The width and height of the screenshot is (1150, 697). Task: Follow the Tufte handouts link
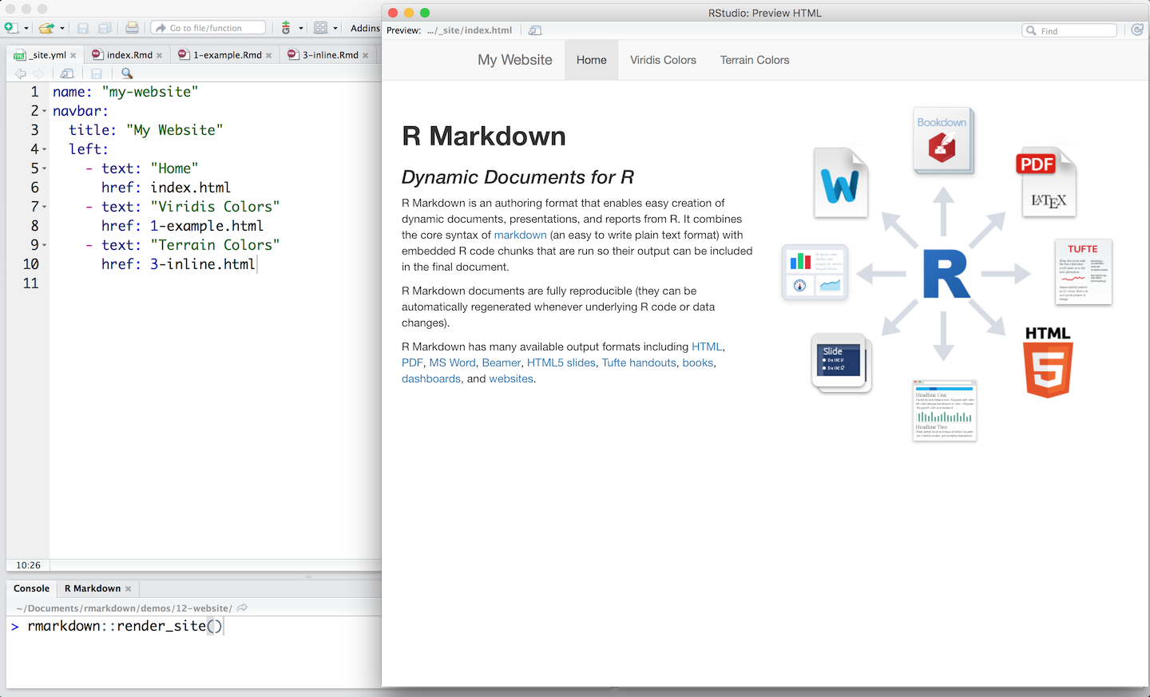(639, 362)
